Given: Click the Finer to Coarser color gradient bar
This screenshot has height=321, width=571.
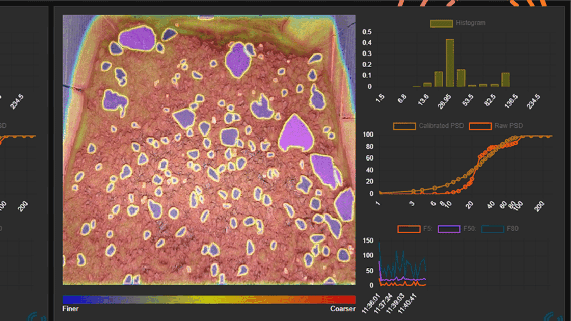Looking at the screenshot, I should point(209,299).
